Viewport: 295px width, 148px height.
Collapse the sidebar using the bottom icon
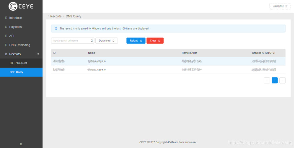[21, 144]
